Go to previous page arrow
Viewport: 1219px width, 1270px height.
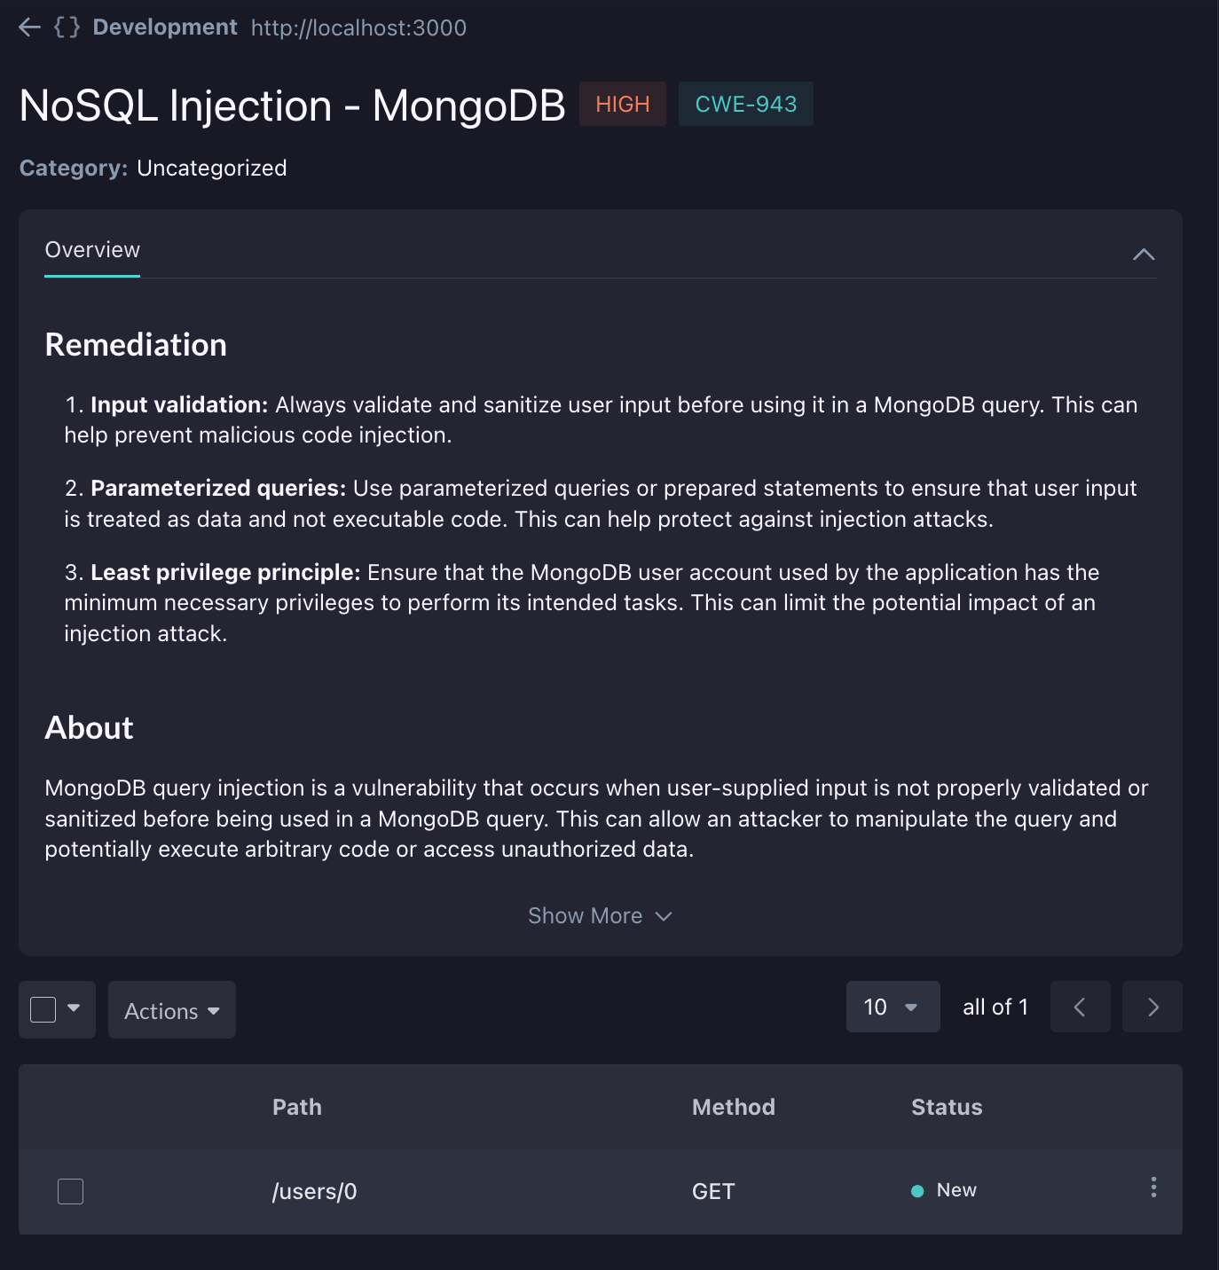[1080, 1007]
